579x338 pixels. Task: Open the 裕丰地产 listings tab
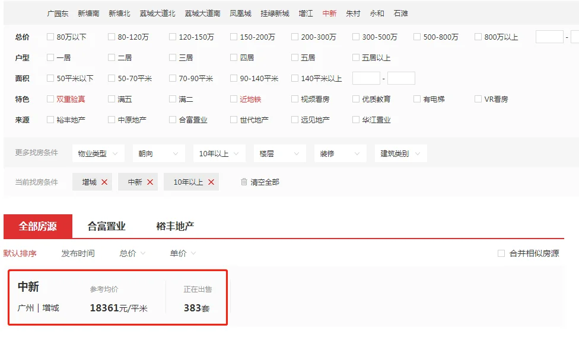click(x=175, y=226)
